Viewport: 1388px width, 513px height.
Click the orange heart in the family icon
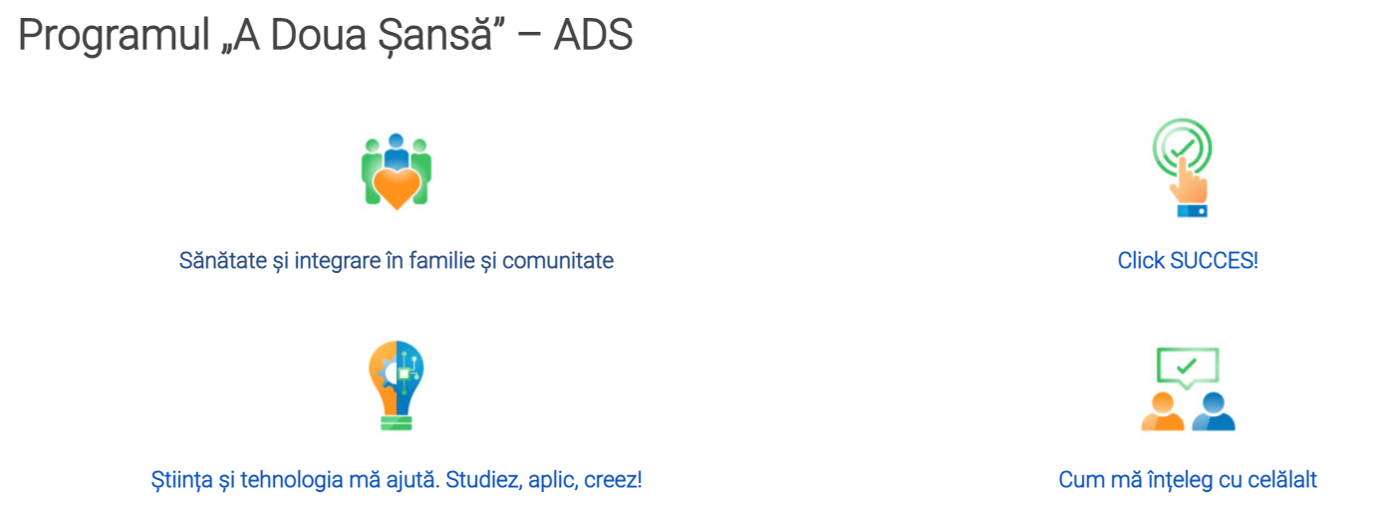(x=396, y=186)
